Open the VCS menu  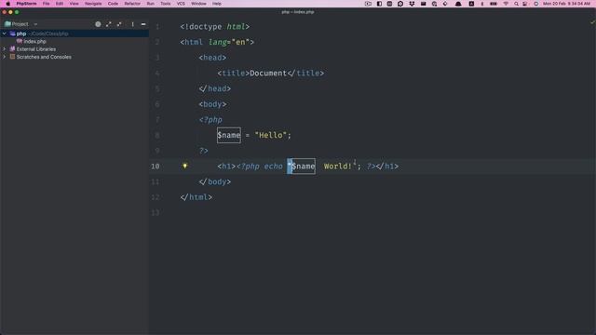coord(181,4)
